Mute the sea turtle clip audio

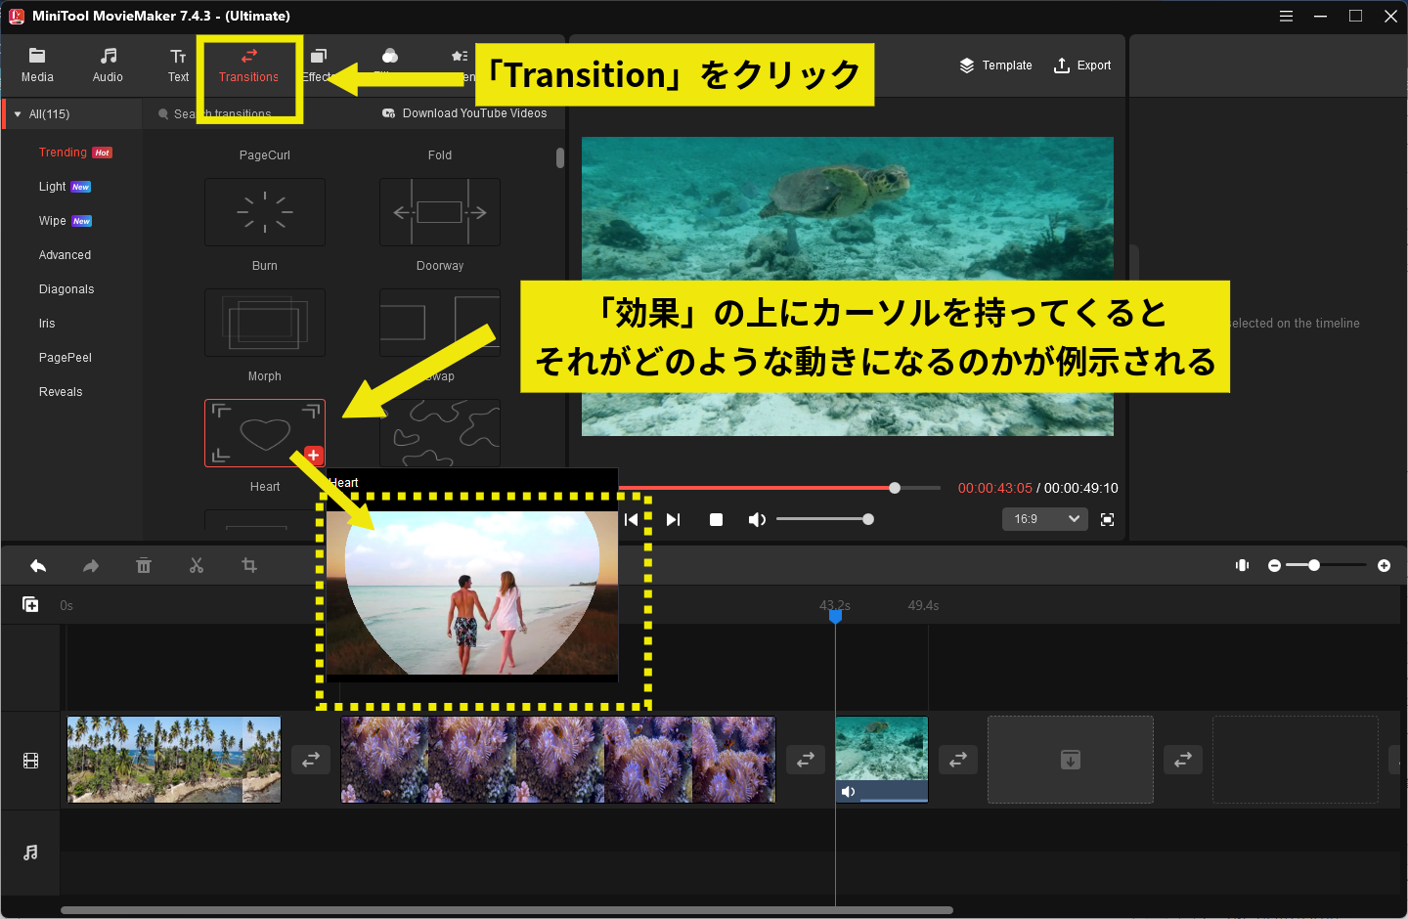tap(848, 792)
